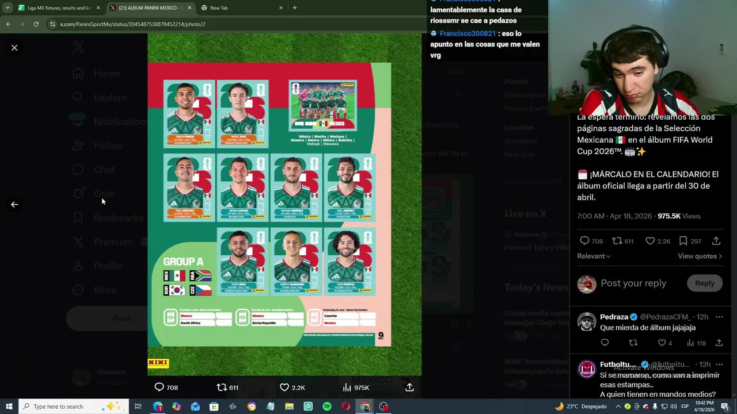Open Task View on the taskbar
Screen dimensions: 737x414
click(x=138, y=407)
